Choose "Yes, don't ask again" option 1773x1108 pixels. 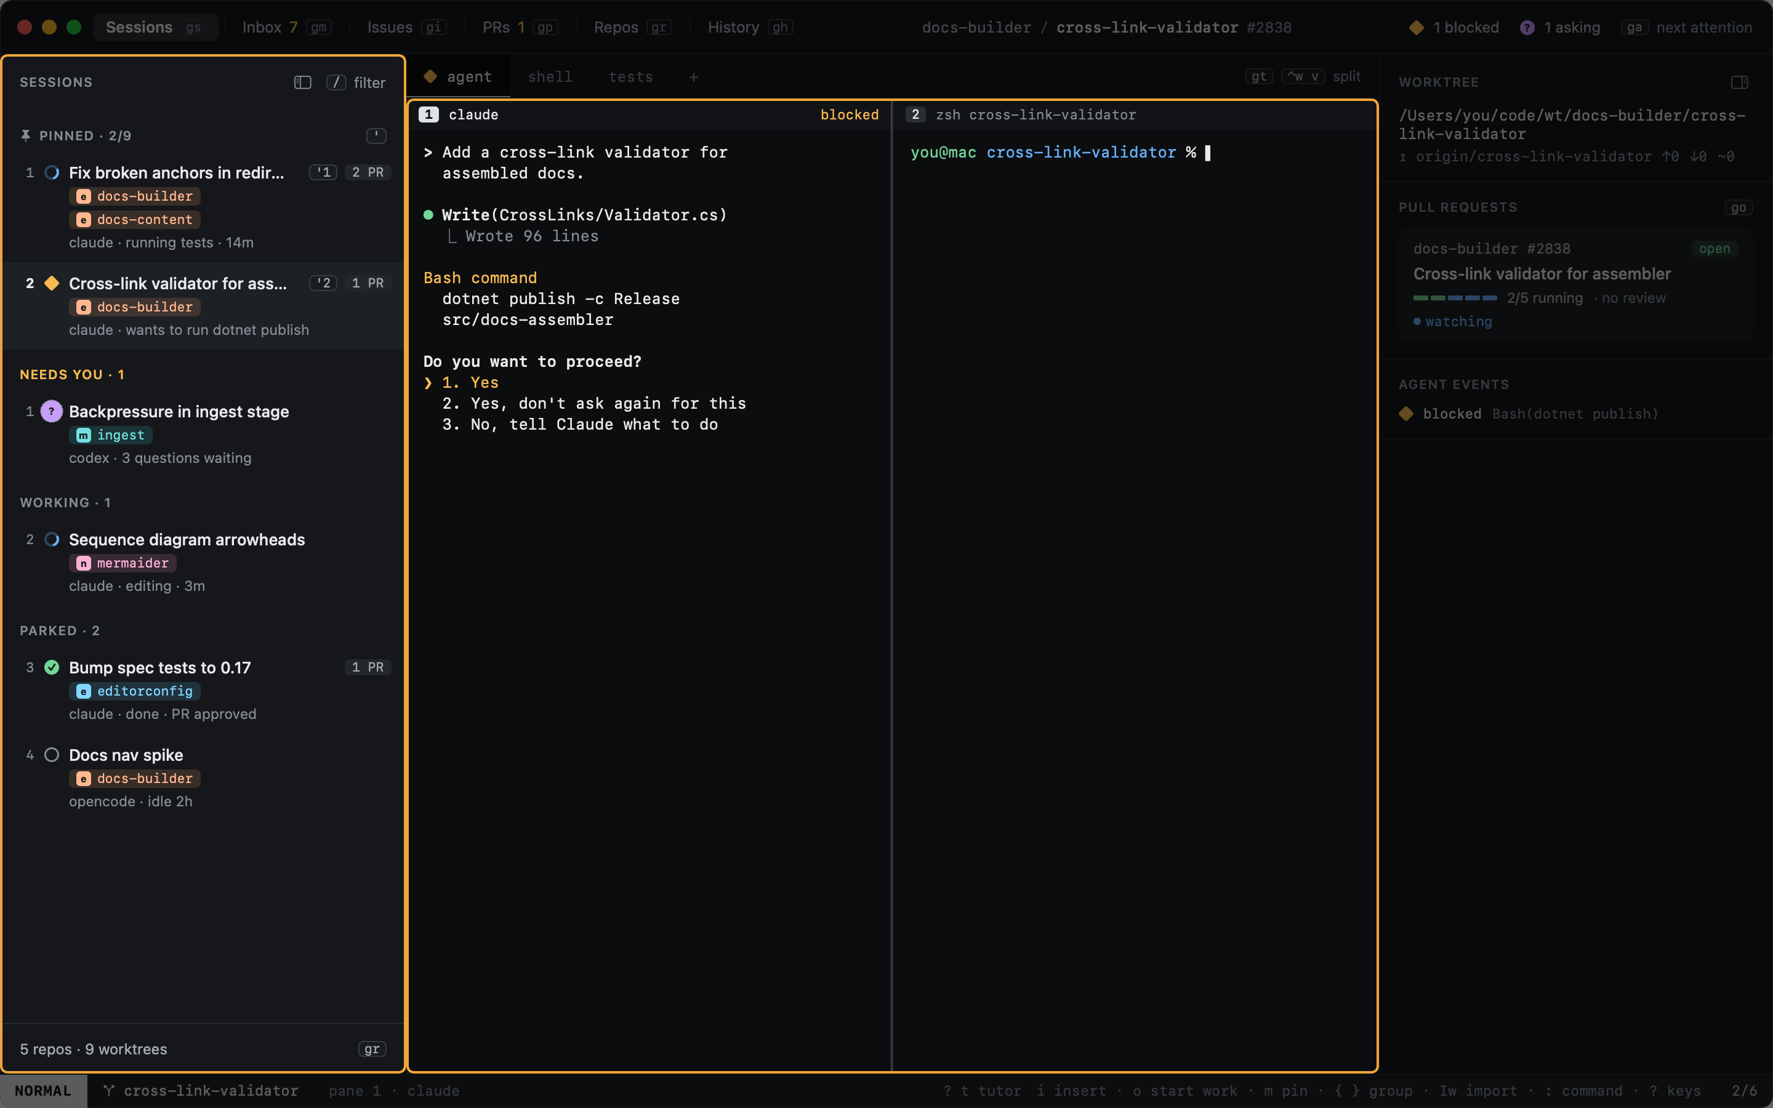pos(594,403)
